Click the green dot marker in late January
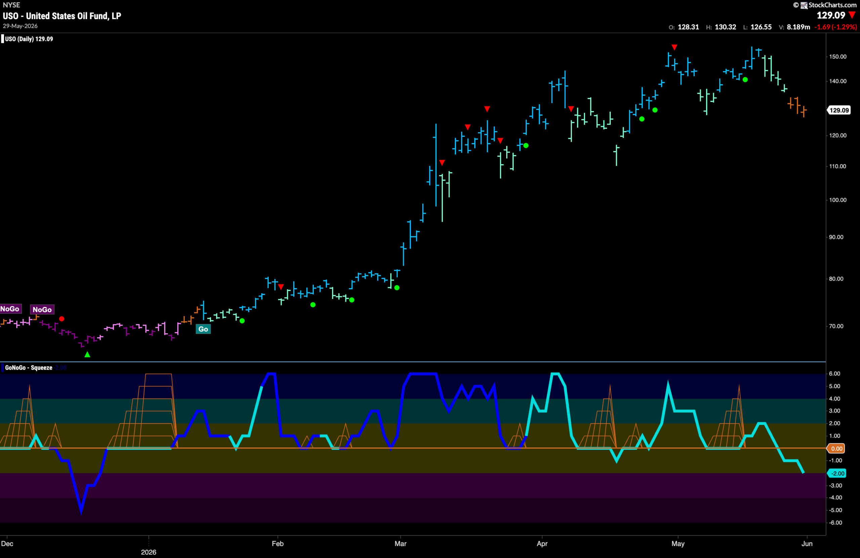The width and height of the screenshot is (860, 558). tap(242, 320)
